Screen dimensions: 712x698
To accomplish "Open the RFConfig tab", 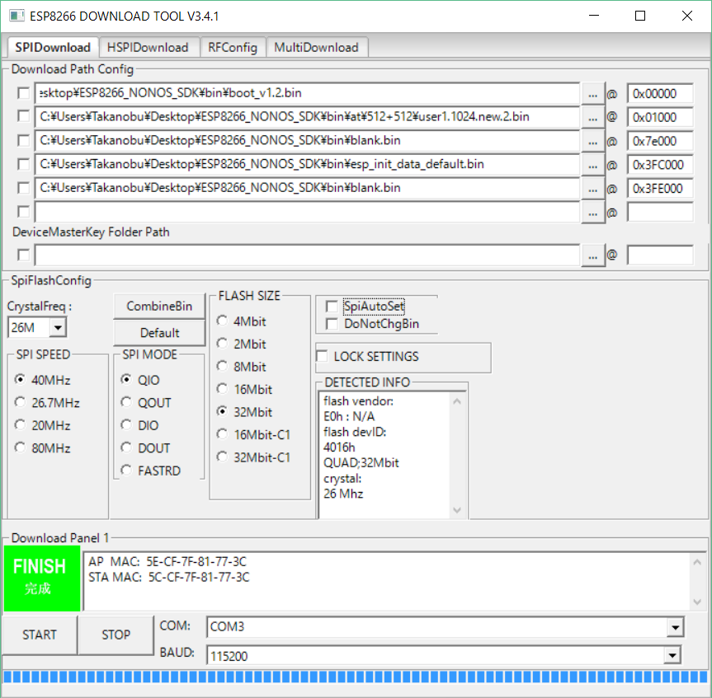I will point(233,48).
